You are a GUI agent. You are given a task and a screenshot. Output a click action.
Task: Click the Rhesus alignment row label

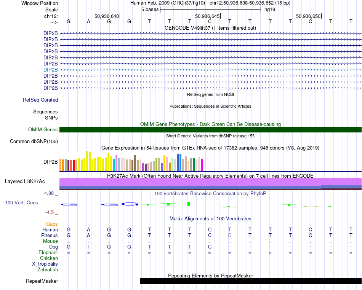coord(50,235)
